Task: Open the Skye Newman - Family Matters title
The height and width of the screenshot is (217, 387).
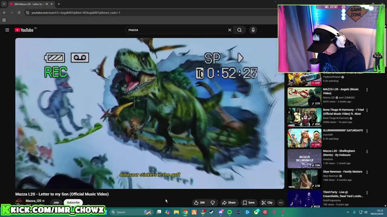Action: 343,172
